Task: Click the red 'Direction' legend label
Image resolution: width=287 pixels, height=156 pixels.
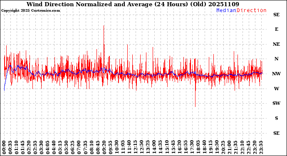Action: 252,10
